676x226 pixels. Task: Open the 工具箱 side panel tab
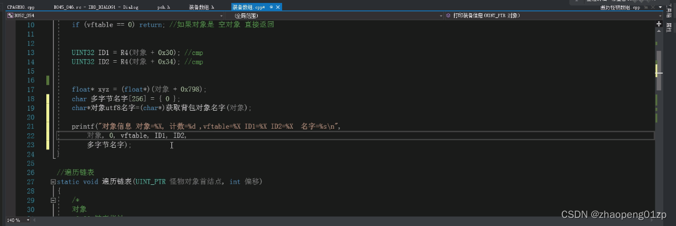pyautogui.click(x=669, y=11)
